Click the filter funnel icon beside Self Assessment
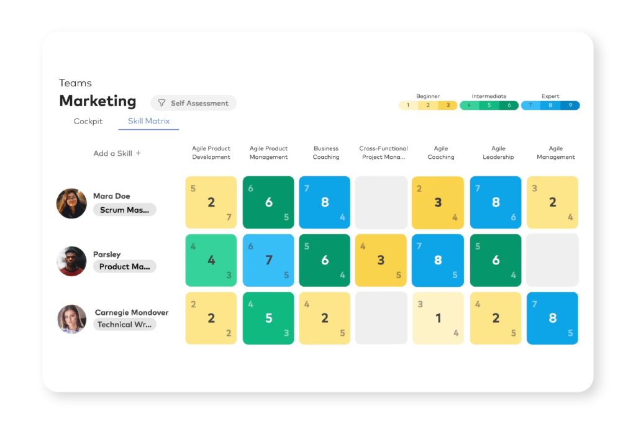Viewport: 636px width, 424px height. [x=161, y=103]
